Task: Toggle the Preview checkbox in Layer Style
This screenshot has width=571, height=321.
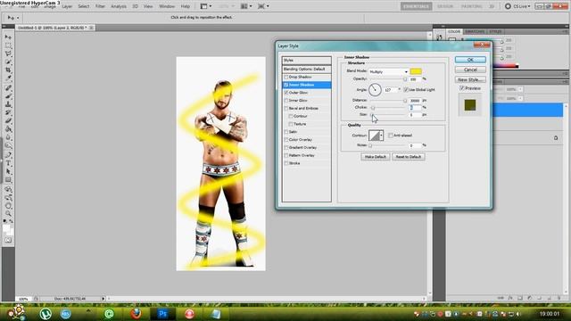Action: 462,88
